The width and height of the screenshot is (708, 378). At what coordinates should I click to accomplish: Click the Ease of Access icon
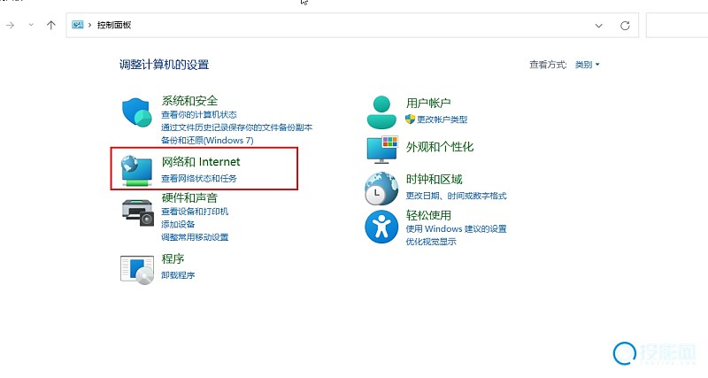pos(383,227)
